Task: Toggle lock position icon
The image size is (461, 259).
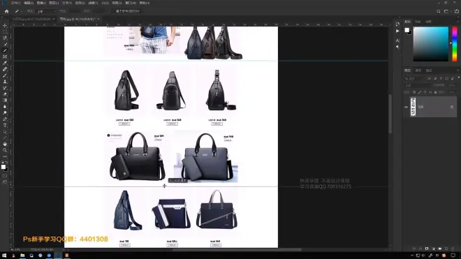Action: point(425,92)
